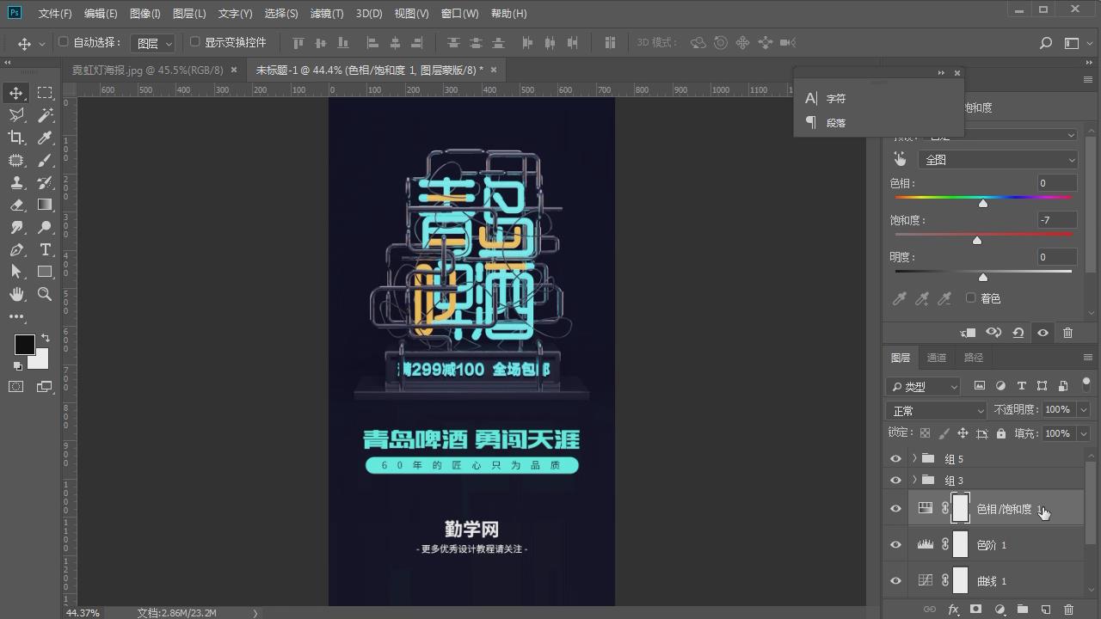Click the foreground color swatch
Screen dimensions: 1101x619
pyautogui.click(x=23, y=344)
